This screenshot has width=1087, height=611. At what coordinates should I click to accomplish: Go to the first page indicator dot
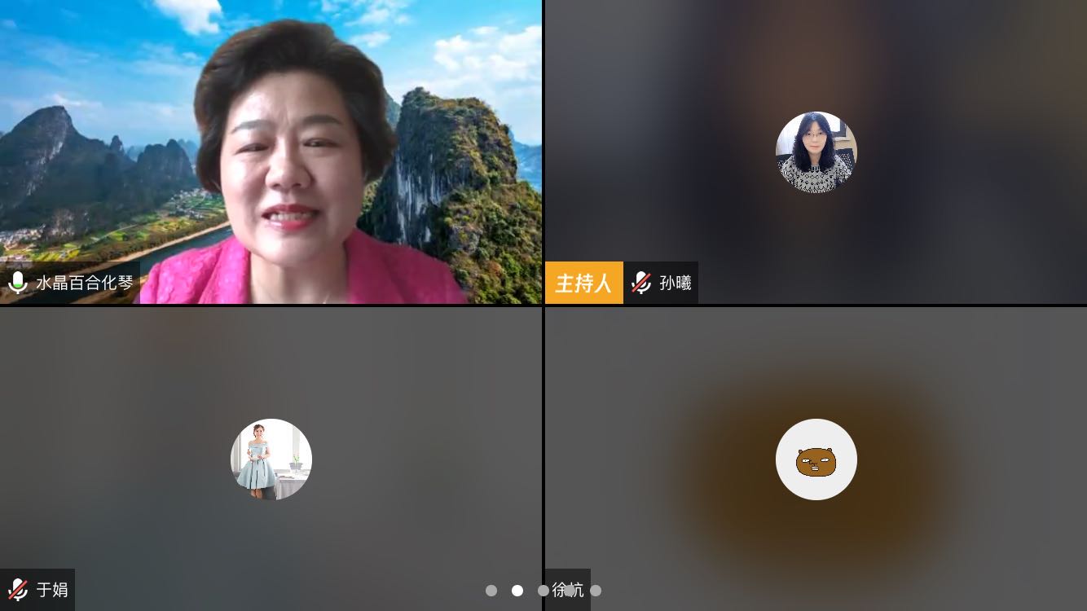[x=491, y=591]
